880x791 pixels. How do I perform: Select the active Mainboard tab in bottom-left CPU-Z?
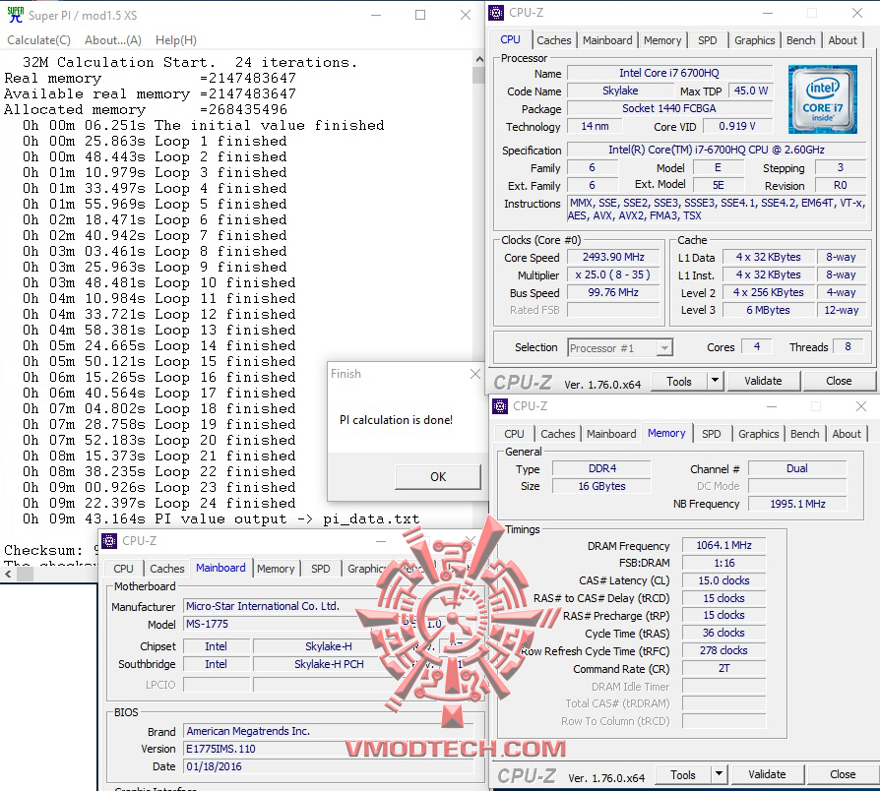click(220, 569)
